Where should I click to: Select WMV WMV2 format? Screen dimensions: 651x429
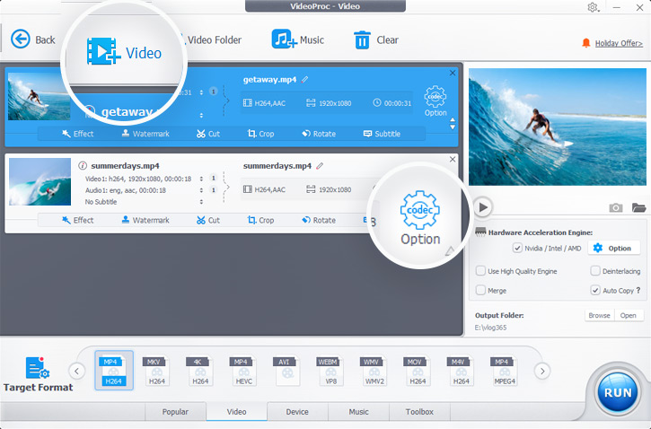coord(374,371)
